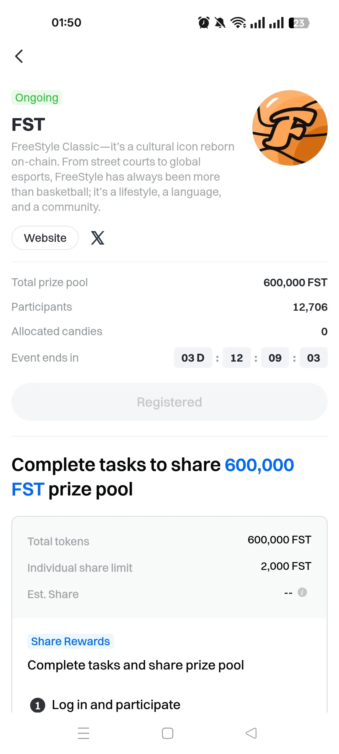Tap the Participants count 12,706
Viewport: 339px width, 754px height.
coord(310,307)
